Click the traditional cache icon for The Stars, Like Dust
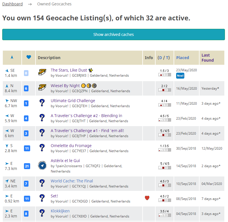 [42, 72]
